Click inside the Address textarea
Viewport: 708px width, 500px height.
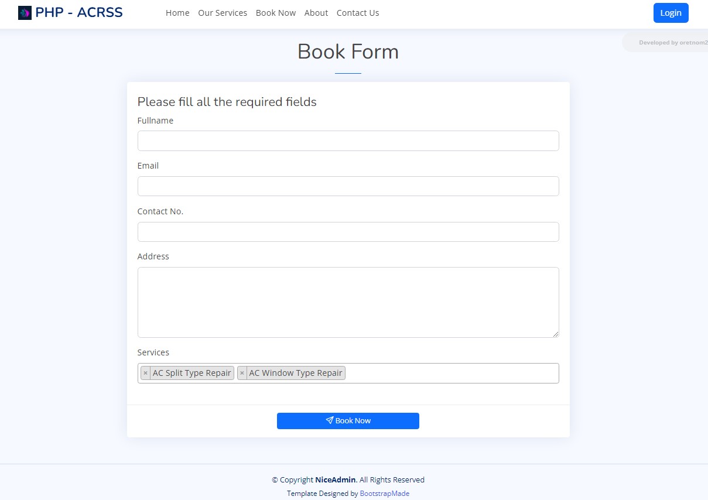348,302
